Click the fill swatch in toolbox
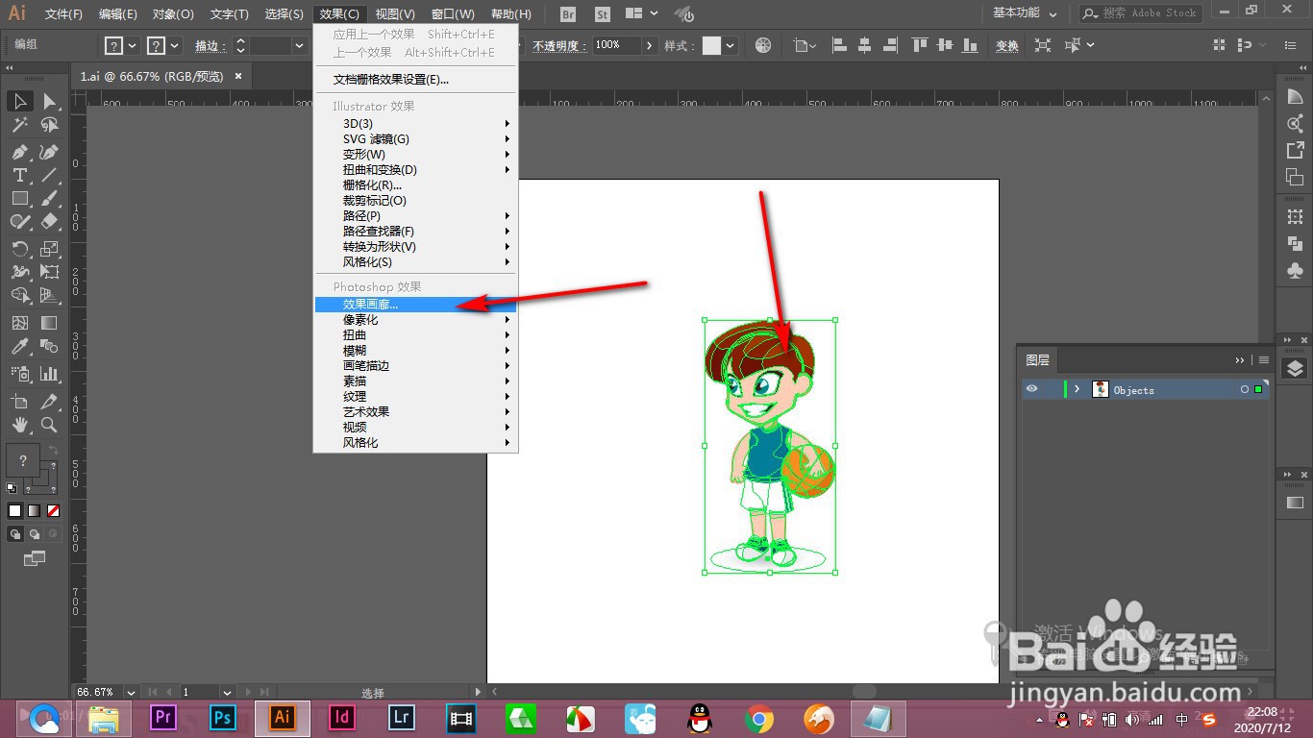The image size is (1313, 738). (23, 460)
